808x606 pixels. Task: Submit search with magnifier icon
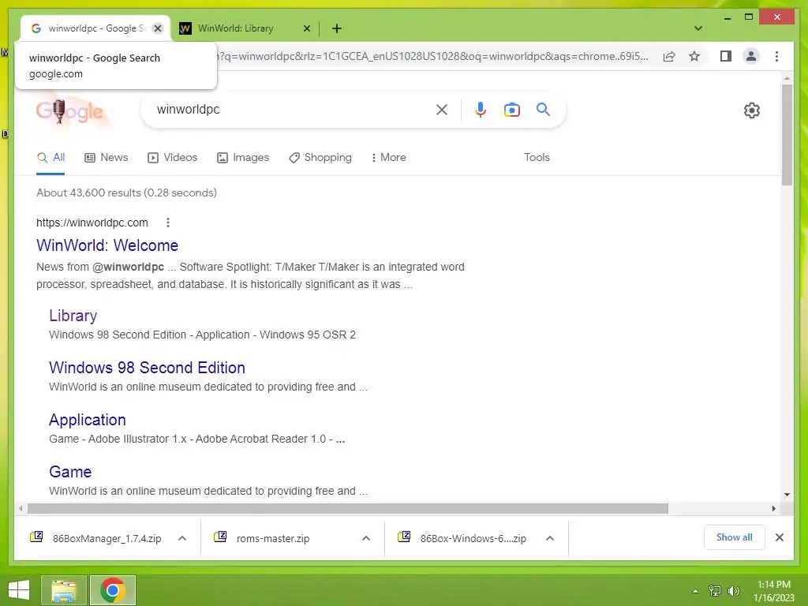pos(543,109)
